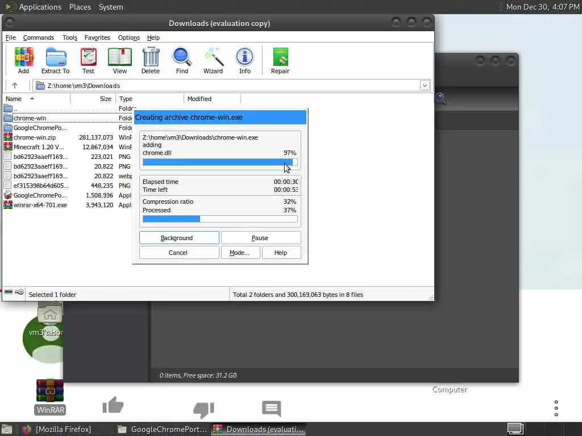The height and width of the screenshot is (436, 582).
Task: Click the thumbs down icon
Action: click(203, 410)
